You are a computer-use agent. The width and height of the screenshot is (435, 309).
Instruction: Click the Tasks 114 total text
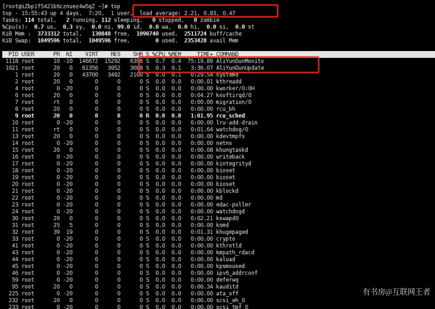pyautogui.click(x=28, y=20)
